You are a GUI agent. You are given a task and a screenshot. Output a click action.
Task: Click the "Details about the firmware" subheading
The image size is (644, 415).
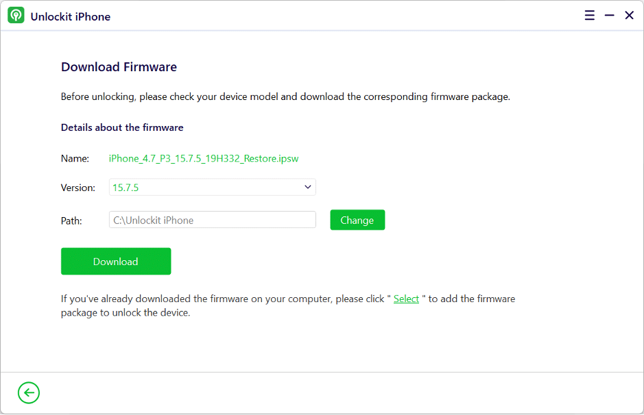[122, 127]
